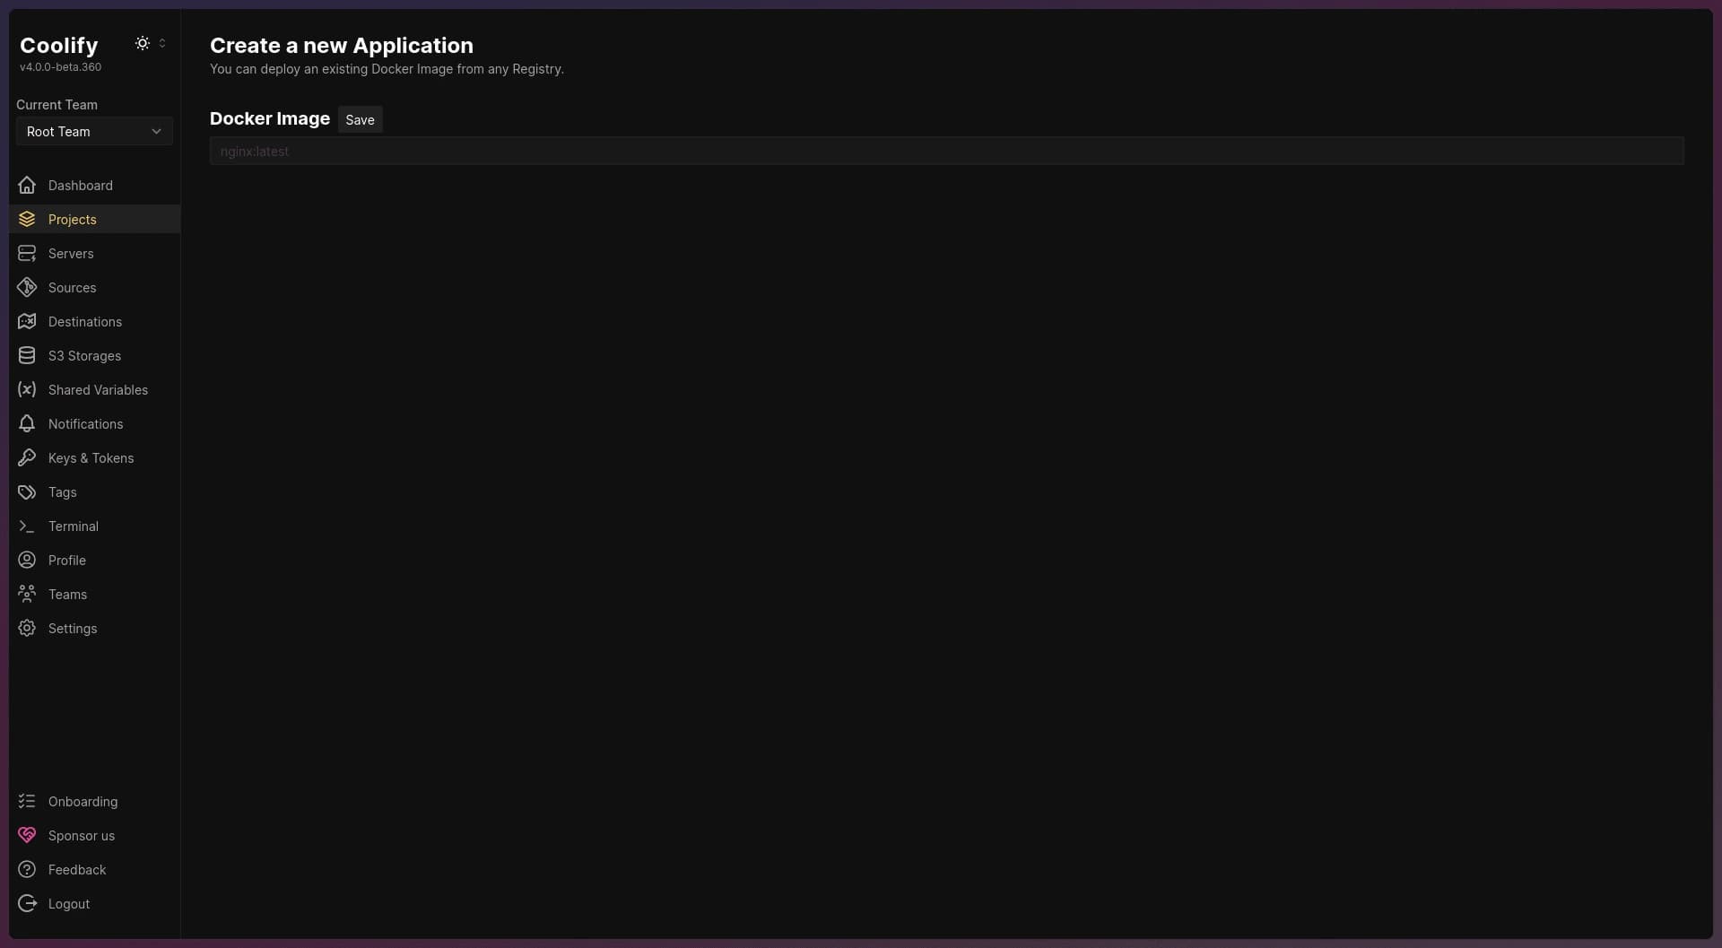Click the pink Sponsor us heart icon
The width and height of the screenshot is (1722, 948).
tap(27, 835)
